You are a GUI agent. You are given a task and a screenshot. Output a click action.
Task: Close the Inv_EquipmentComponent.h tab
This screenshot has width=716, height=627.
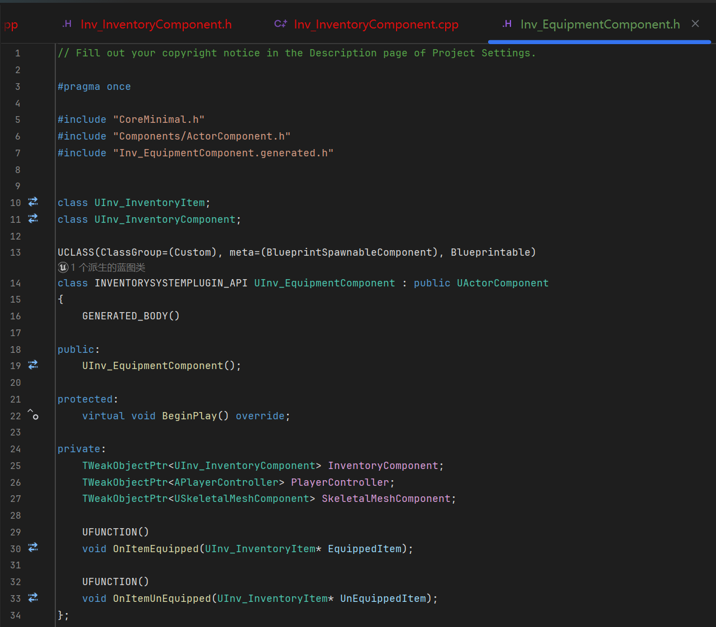tap(695, 23)
